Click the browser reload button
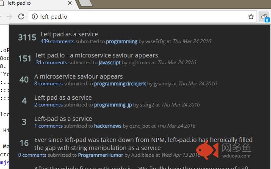Image resolution: width=271 pixels, height=169 pixels. point(21,16)
